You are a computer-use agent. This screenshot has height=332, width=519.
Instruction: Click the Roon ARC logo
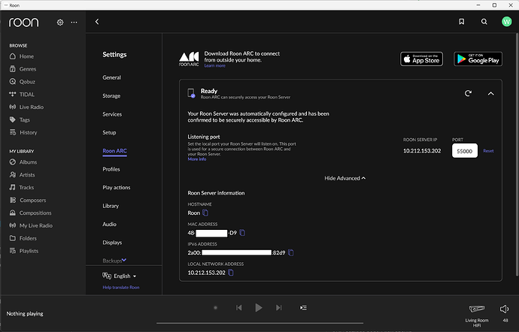pyautogui.click(x=189, y=59)
